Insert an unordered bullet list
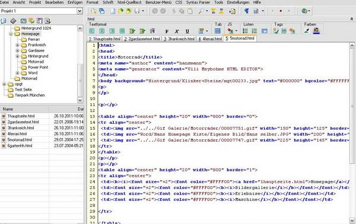This screenshot has width=356, height=224. click(x=245, y=31)
